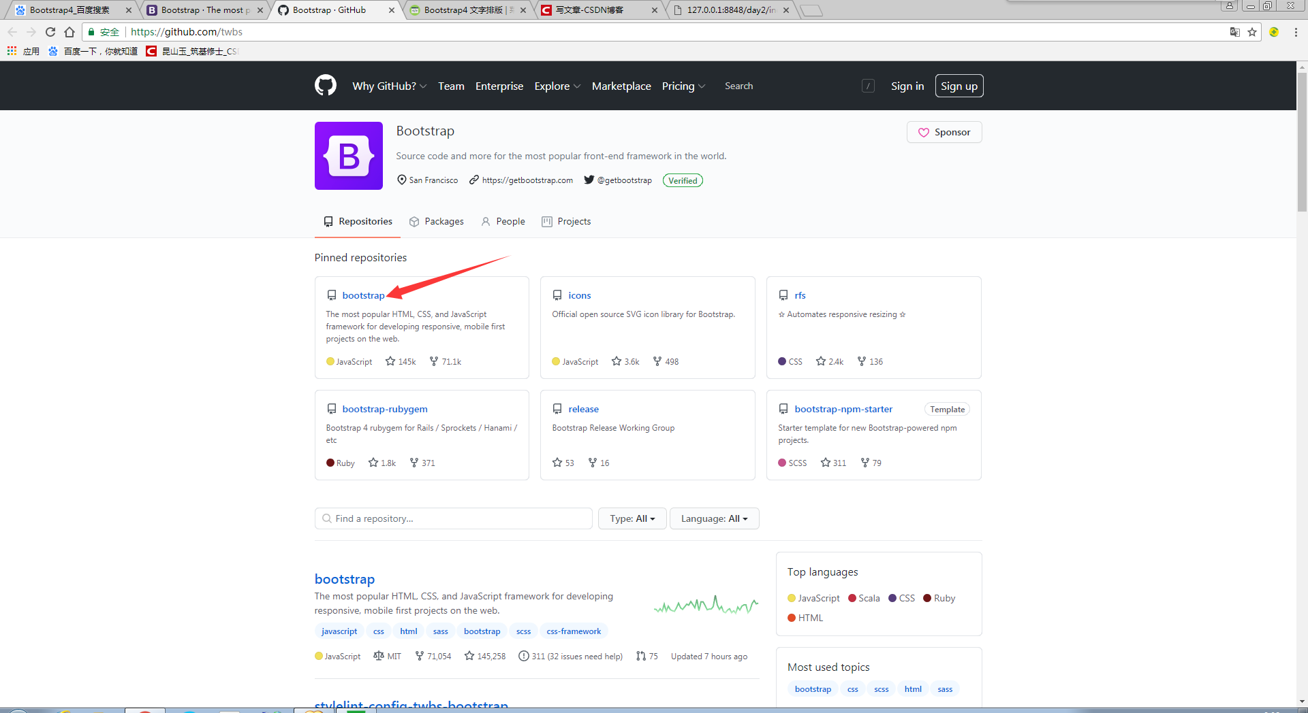Click the heart icon inside Sponsor button
This screenshot has width=1308, height=713.
(x=924, y=132)
